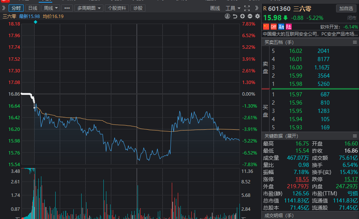Click the circled 速 icon
The width and height of the screenshot is (359, 219).
[227, 16]
